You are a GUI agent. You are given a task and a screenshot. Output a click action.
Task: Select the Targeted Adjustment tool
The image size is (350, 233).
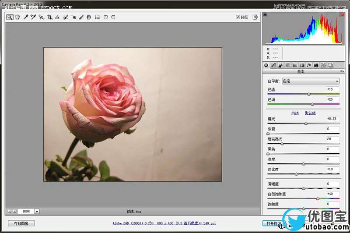pos(41,17)
